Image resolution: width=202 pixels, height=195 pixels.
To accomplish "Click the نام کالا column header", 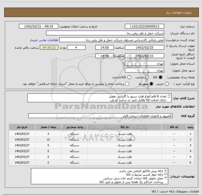I will click(x=124, y=127).
